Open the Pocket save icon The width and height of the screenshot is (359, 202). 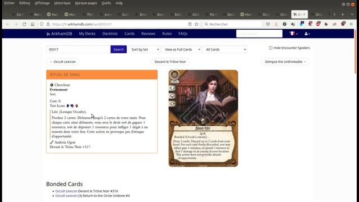268,24
